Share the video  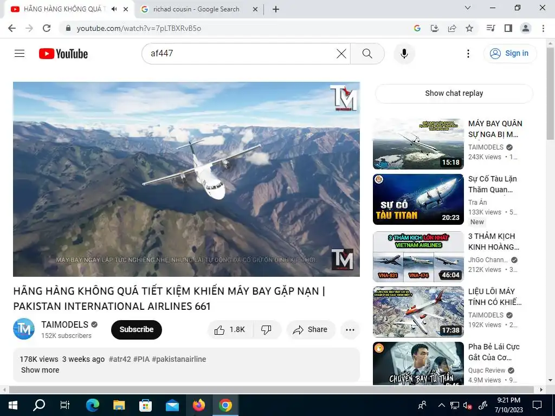tap(311, 330)
